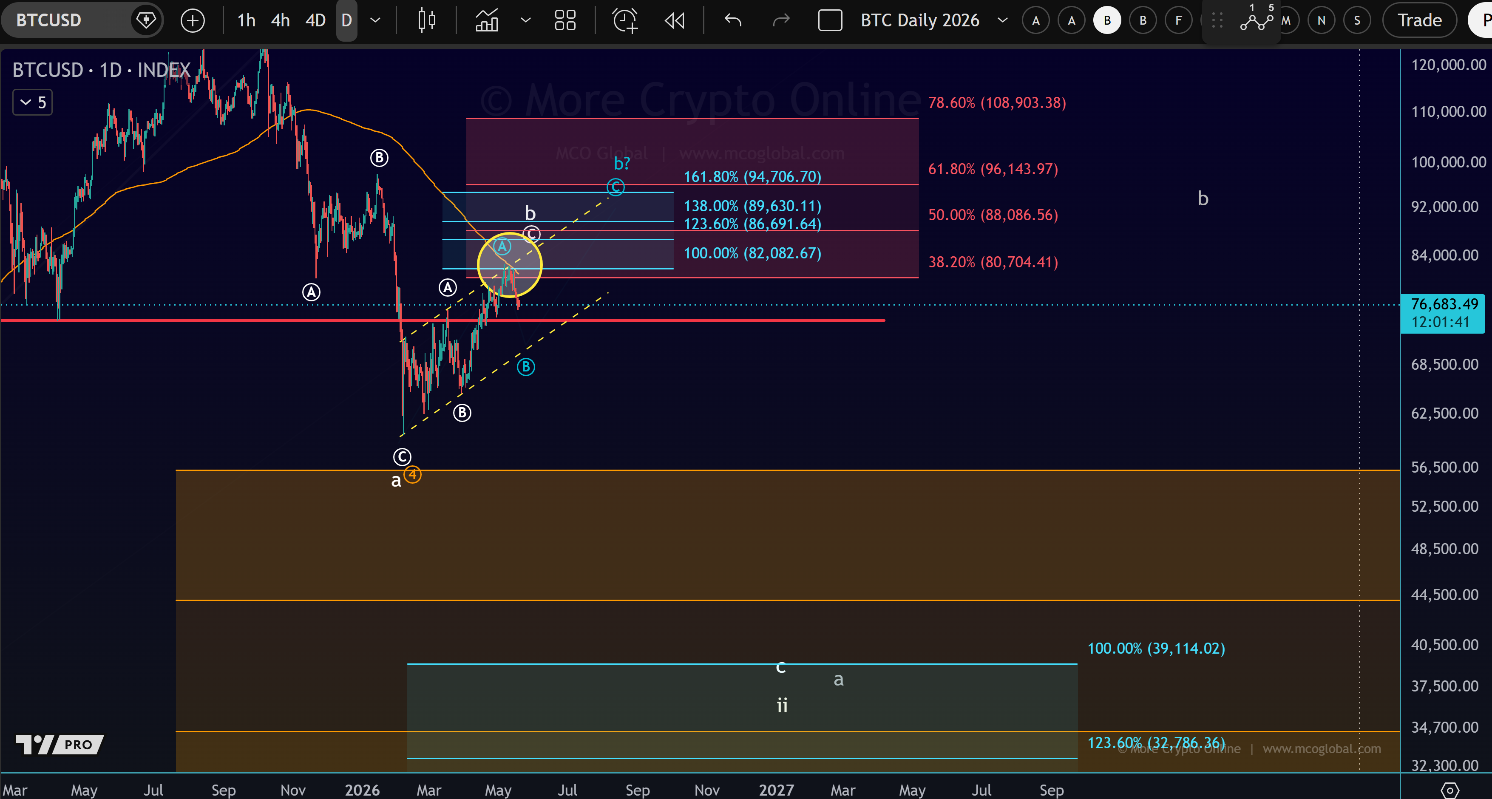
Task: Click the orange circled 4 wave label
Action: [x=412, y=475]
